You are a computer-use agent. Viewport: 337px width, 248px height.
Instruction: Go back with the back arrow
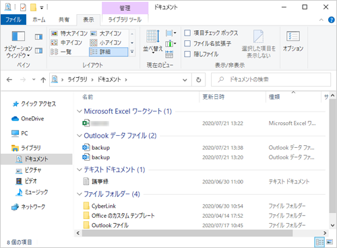[x=9, y=79]
